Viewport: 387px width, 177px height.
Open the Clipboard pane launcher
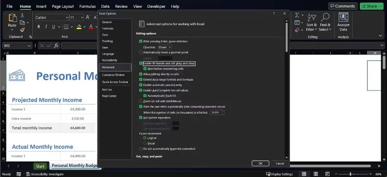click(x=30, y=37)
